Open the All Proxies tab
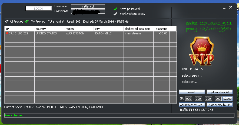 coord(16,22)
